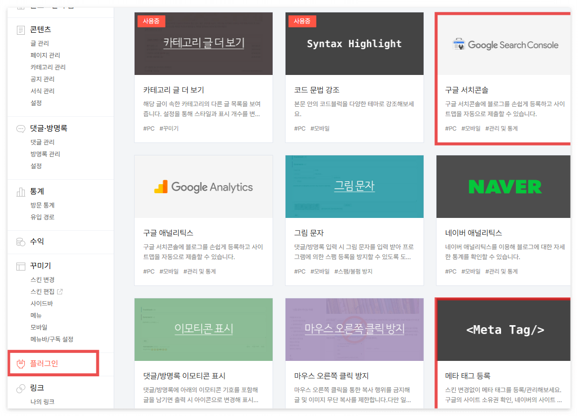Open 메뉴바/구독 설정
The width and height of the screenshot is (578, 416).
click(x=52, y=339)
